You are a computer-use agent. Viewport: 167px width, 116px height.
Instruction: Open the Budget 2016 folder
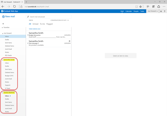(9, 76)
